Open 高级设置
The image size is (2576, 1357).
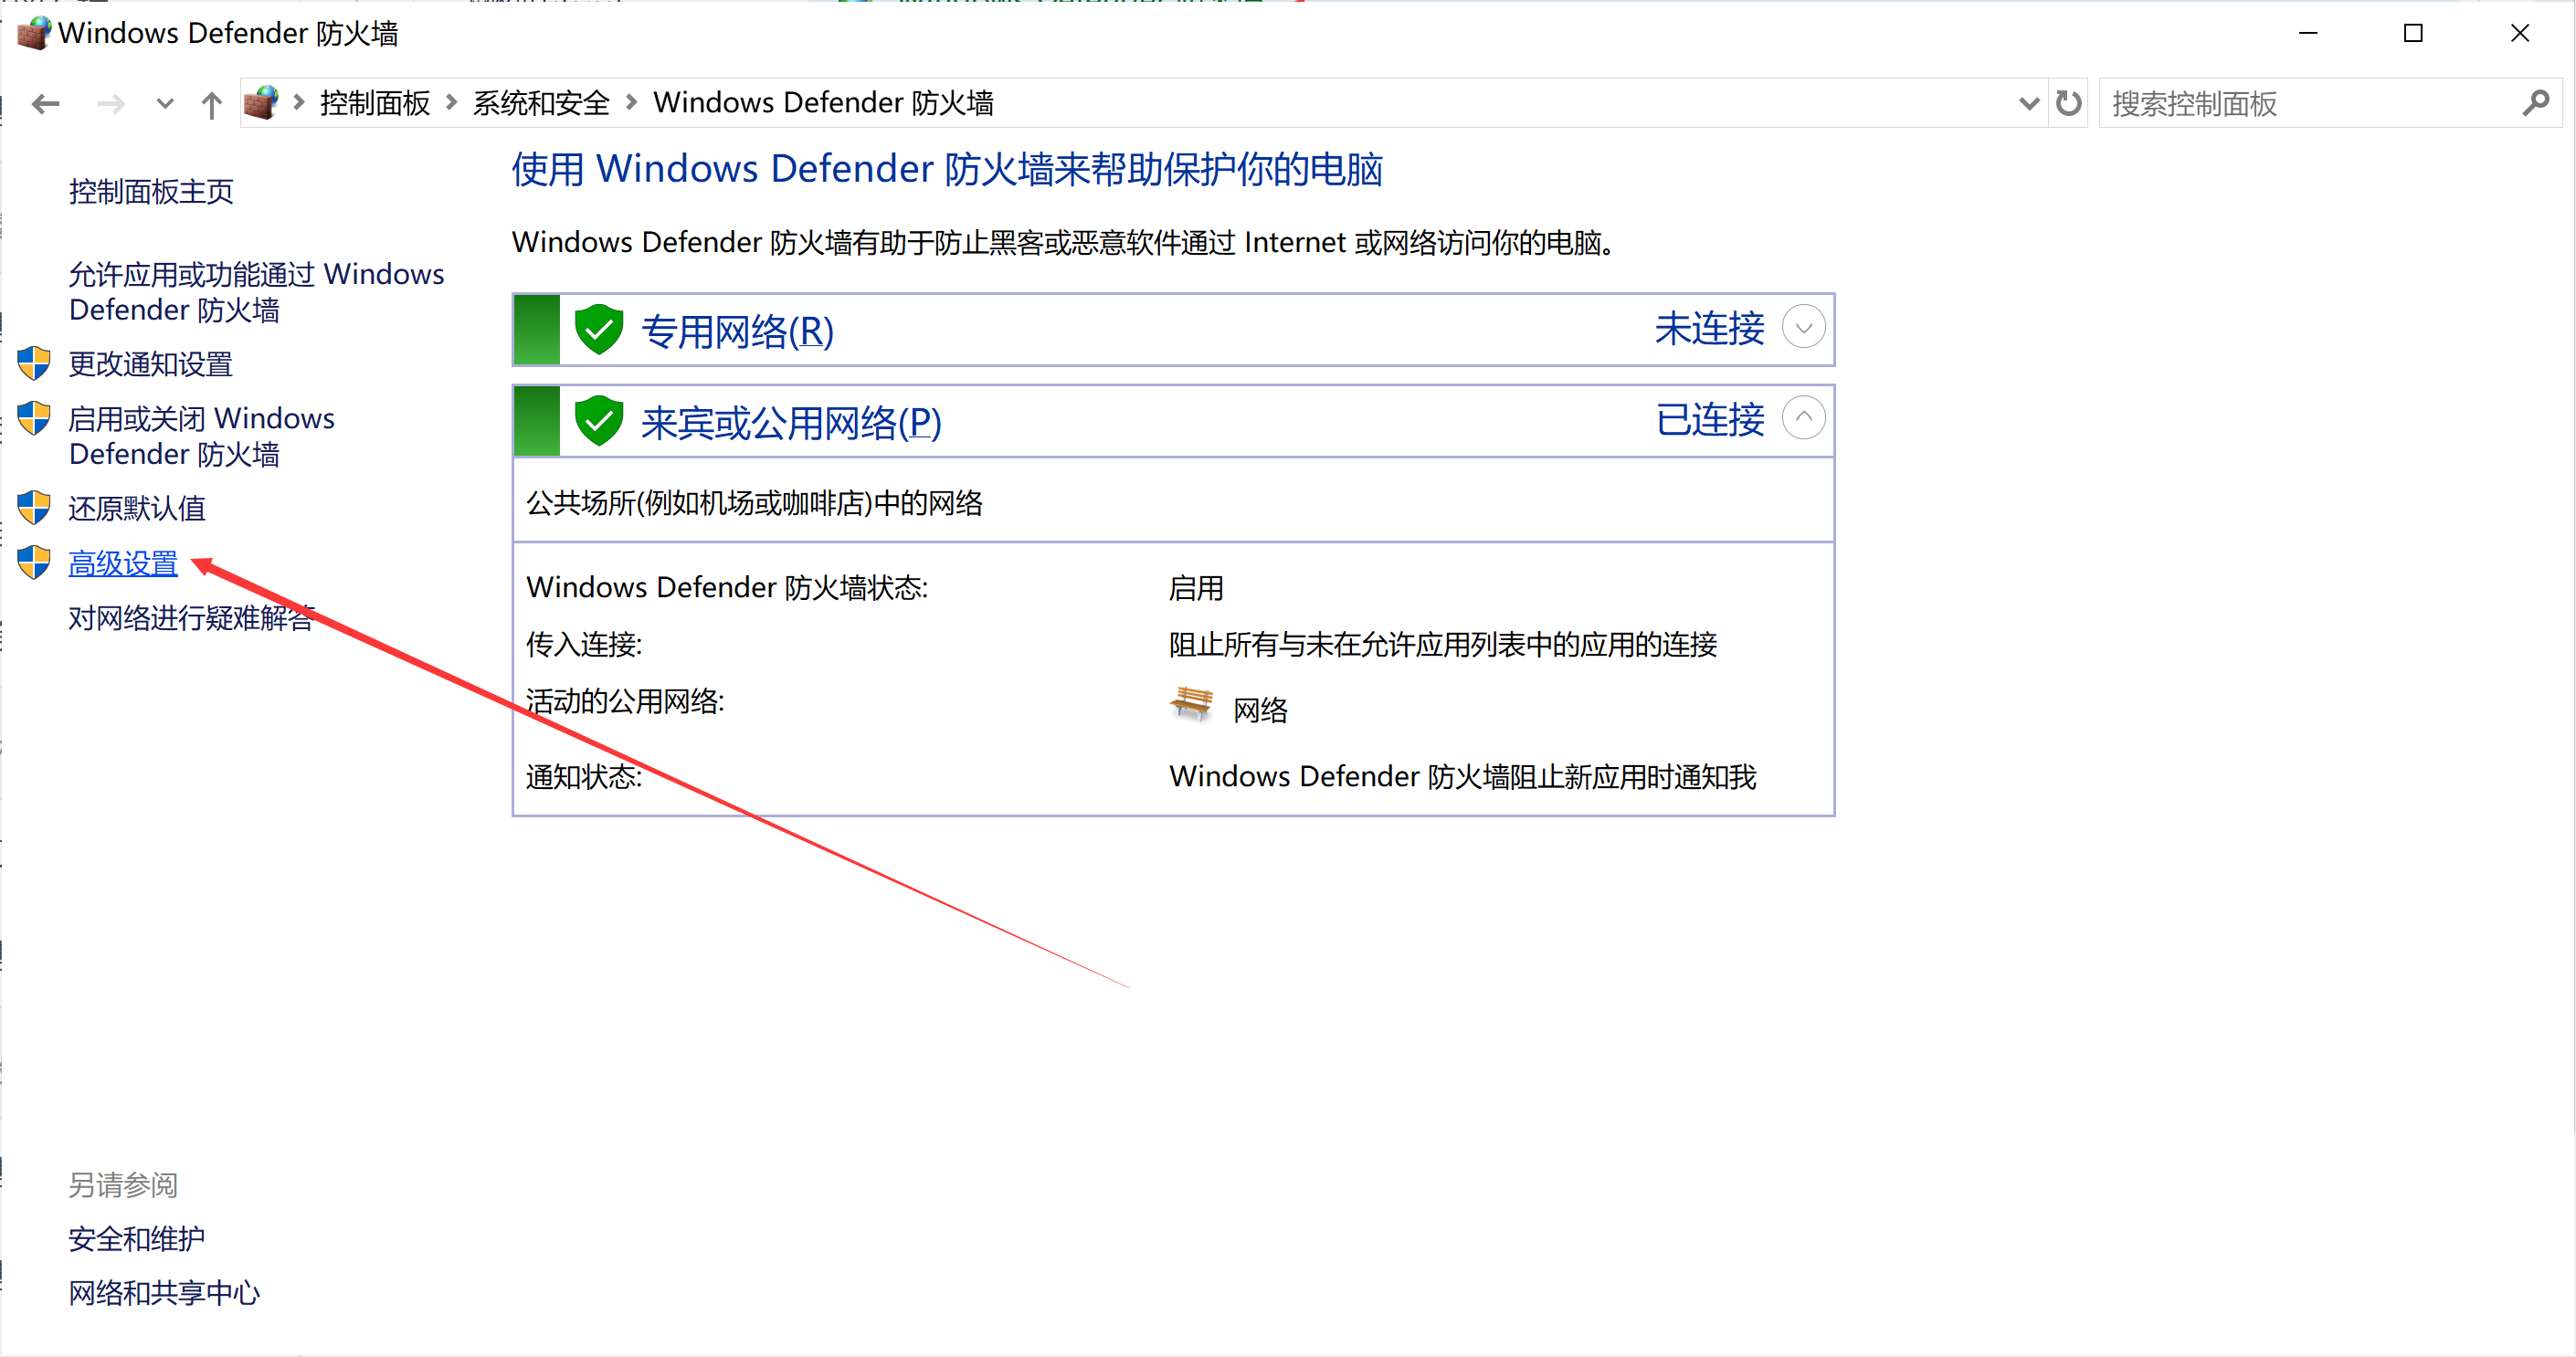coord(122,562)
